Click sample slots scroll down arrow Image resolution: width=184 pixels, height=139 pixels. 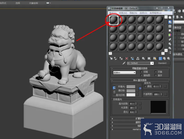click(166, 50)
